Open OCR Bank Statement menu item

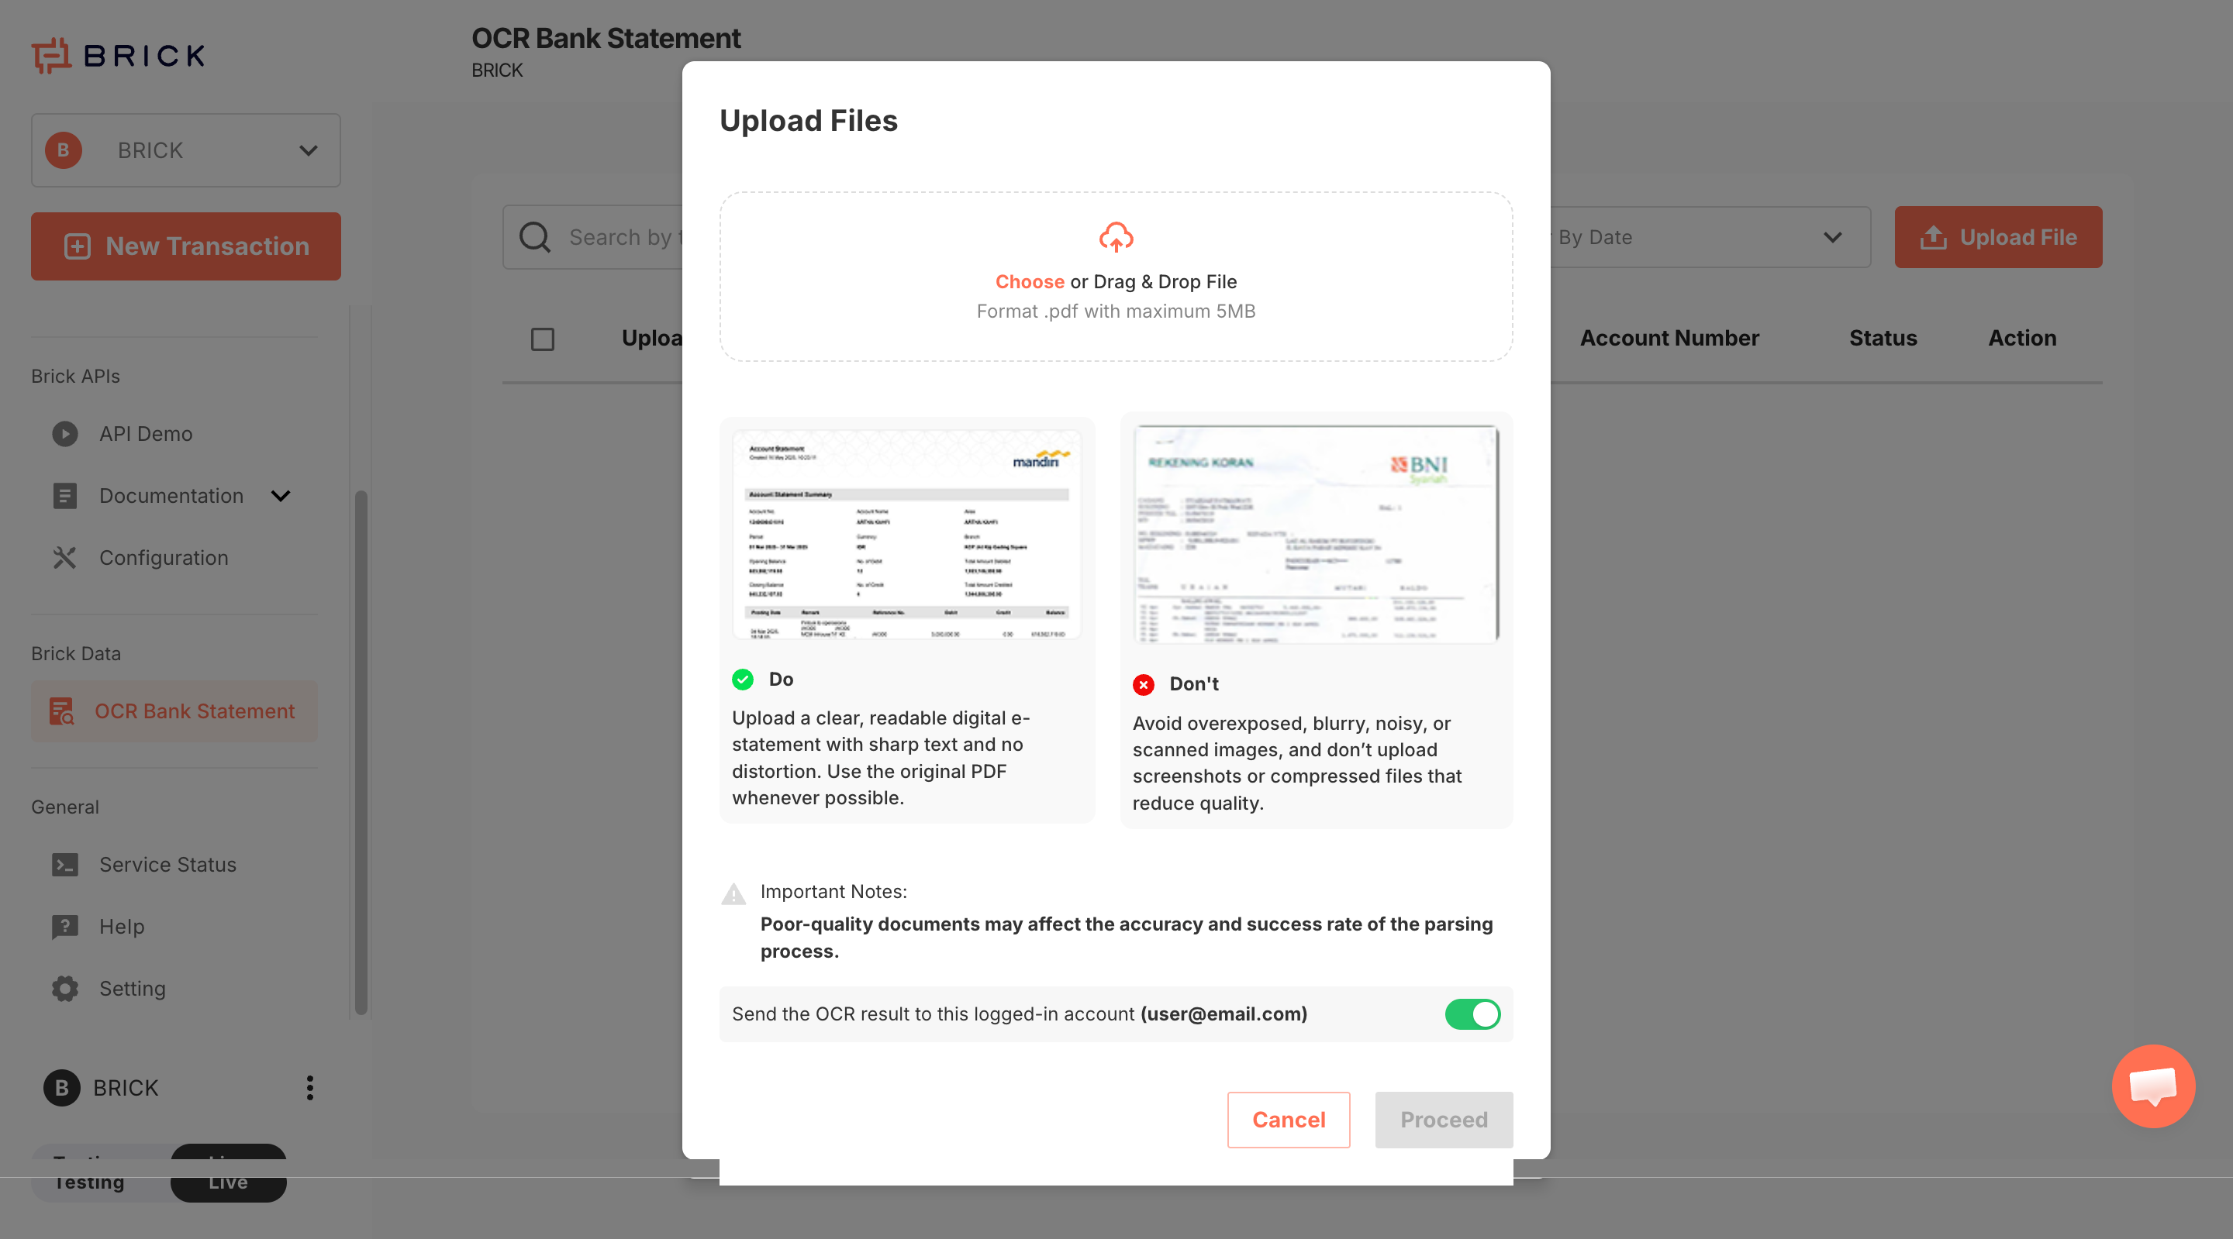pyautogui.click(x=194, y=711)
